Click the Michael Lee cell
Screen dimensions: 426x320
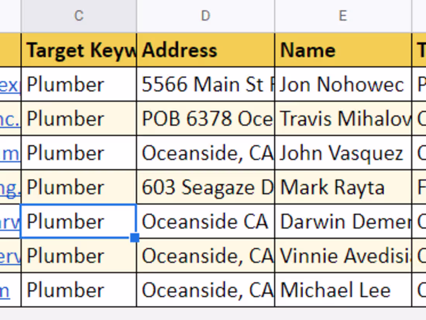[343, 290]
